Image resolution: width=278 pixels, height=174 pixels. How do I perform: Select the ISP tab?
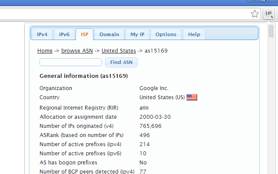coord(84,34)
